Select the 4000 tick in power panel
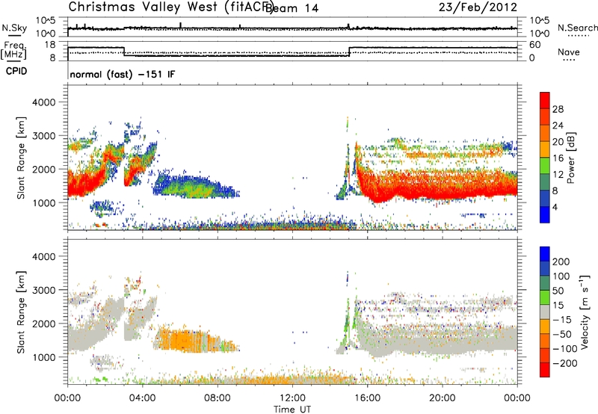The height and width of the screenshot is (414, 598). coord(43,102)
